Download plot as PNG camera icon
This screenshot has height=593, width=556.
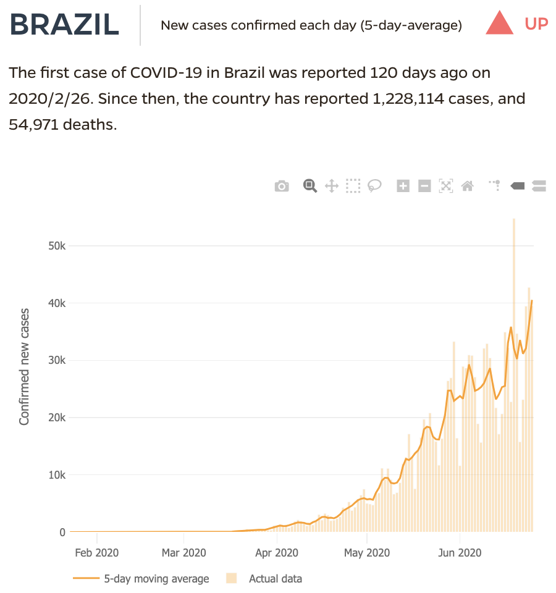click(x=282, y=186)
